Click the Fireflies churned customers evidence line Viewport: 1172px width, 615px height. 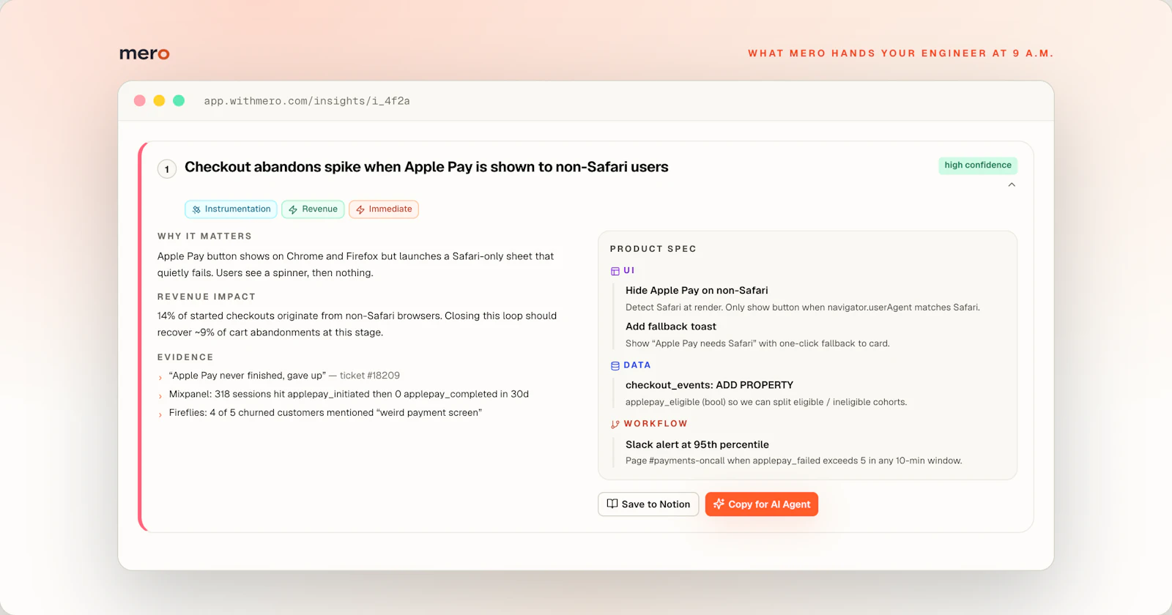(325, 413)
